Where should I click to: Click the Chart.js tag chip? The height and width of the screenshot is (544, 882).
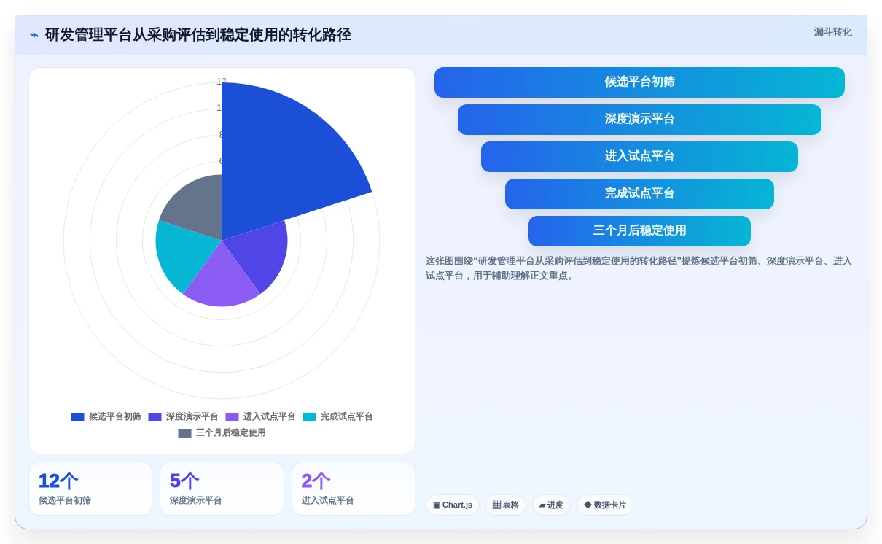(453, 505)
